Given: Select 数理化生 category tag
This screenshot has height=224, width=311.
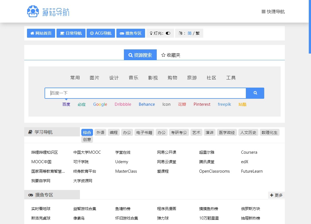Looking at the screenshot, I should tap(269, 133).
